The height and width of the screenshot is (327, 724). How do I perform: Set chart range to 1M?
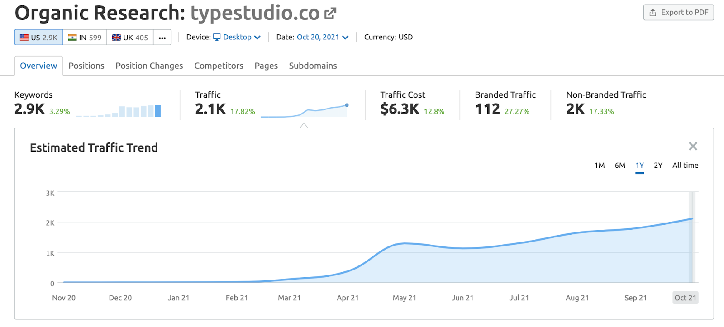tap(599, 166)
